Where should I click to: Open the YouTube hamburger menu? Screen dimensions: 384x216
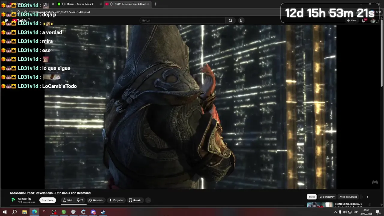6,20
